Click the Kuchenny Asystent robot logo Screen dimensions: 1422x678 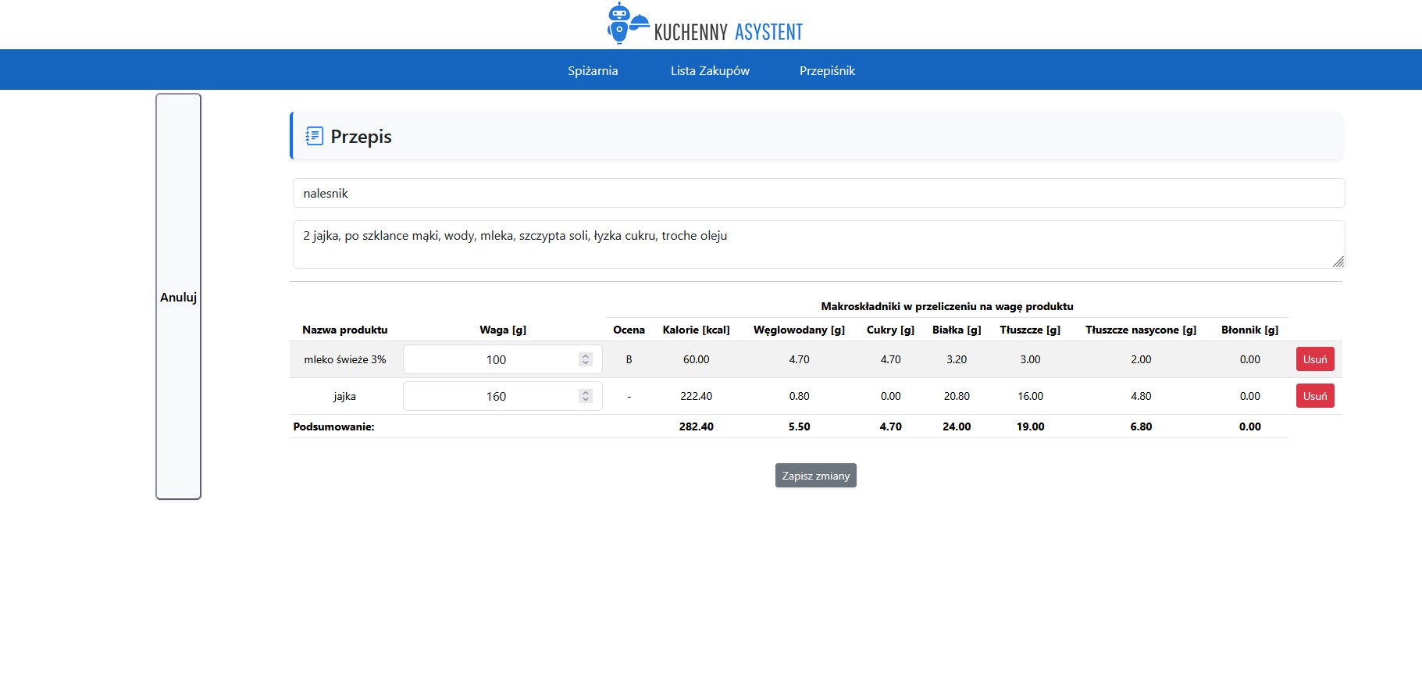click(628, 23)
